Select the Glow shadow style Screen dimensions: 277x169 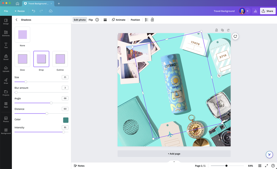22,59
